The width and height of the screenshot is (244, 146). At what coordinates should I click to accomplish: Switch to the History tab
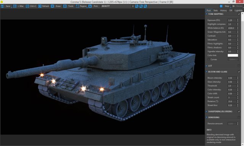click(x=223, y=10)
